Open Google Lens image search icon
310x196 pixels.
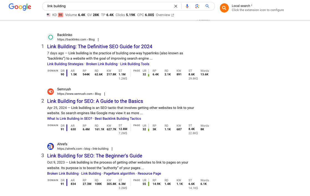point(197,6)
